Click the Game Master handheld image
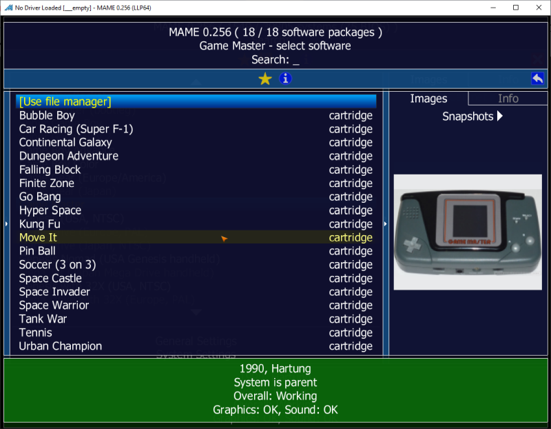The height and width of the screenshot is (429, 551). (x=468, y=232)
